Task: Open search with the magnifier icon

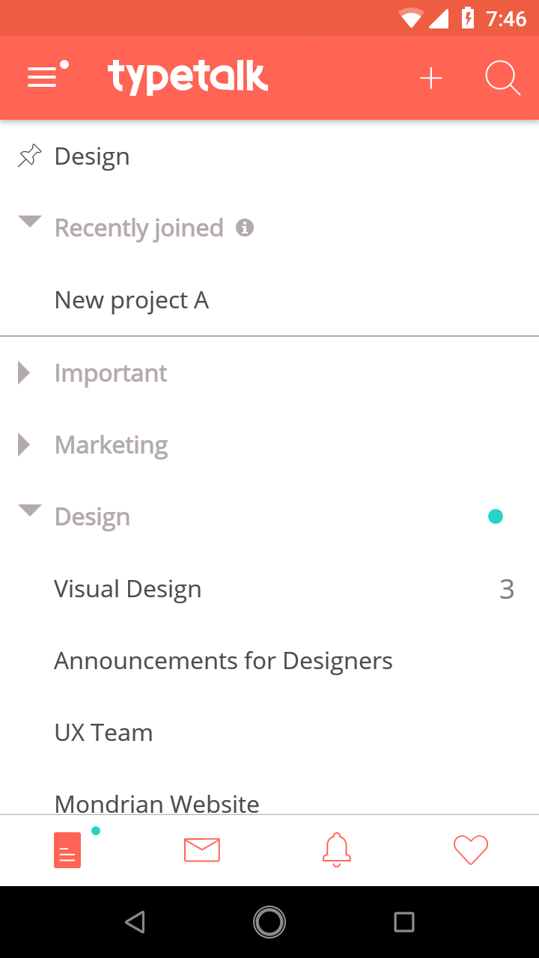Action: [x=502, y=78]
